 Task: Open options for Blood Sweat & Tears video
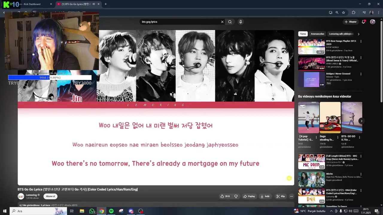tap(361, 57)
